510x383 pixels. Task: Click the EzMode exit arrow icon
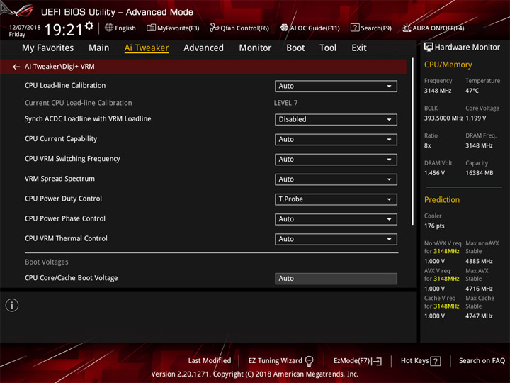pos(378,361)
